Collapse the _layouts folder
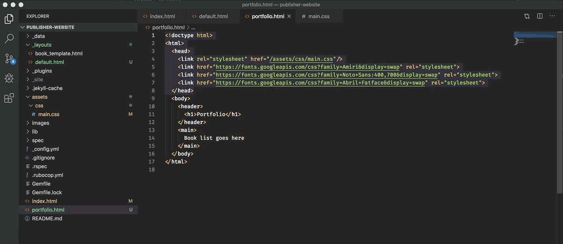This screenshot has width=563, height=244. (78, 45)
